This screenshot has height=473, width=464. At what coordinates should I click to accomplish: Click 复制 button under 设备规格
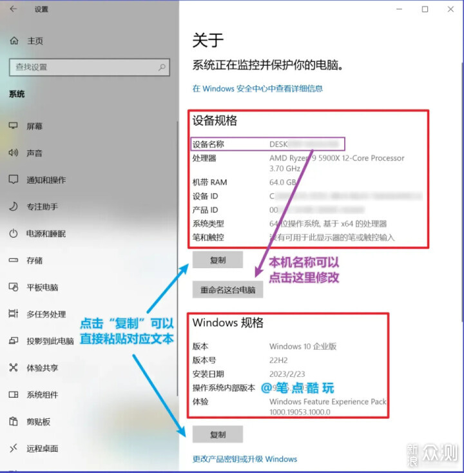[218, 260]
